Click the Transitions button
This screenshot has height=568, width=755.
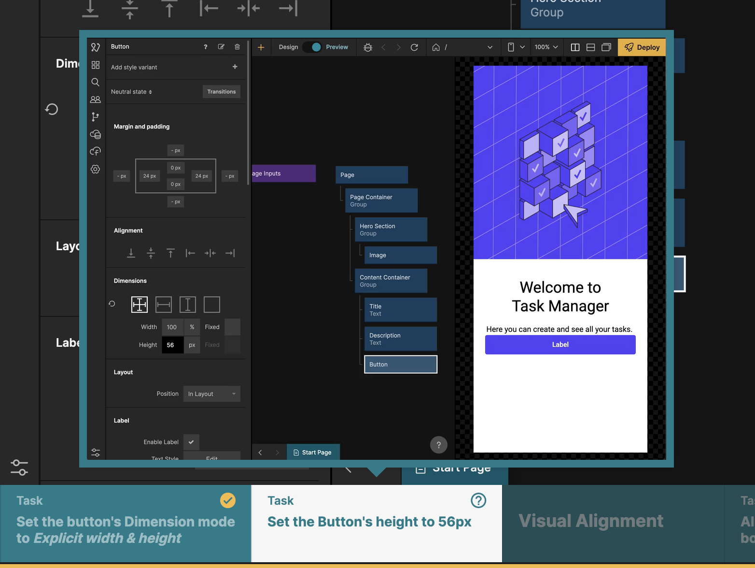click(x=221, y=92)
